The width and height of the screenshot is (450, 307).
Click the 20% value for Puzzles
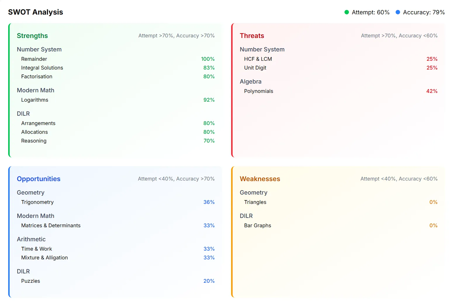pos(209,281)
